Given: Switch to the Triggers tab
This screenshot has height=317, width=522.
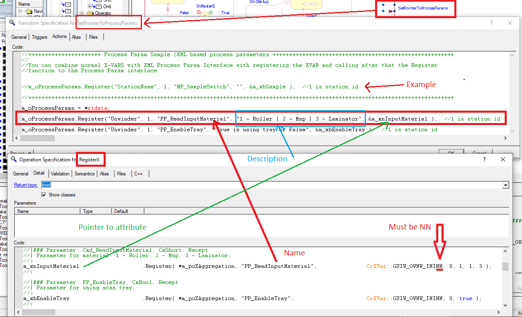Looking at the screenshot, I should pos(40,37).
